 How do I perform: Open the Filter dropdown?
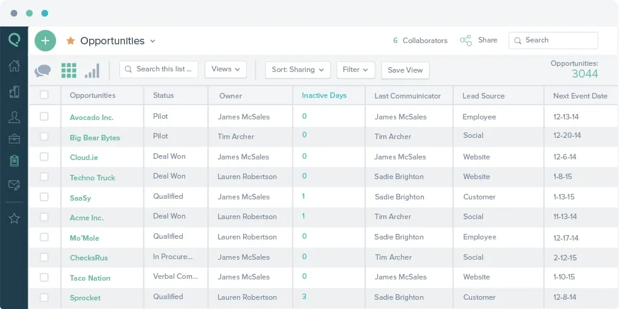point(356,70)
